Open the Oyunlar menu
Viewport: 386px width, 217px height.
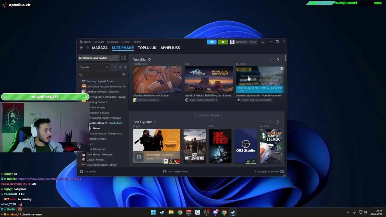coord(126,42)
